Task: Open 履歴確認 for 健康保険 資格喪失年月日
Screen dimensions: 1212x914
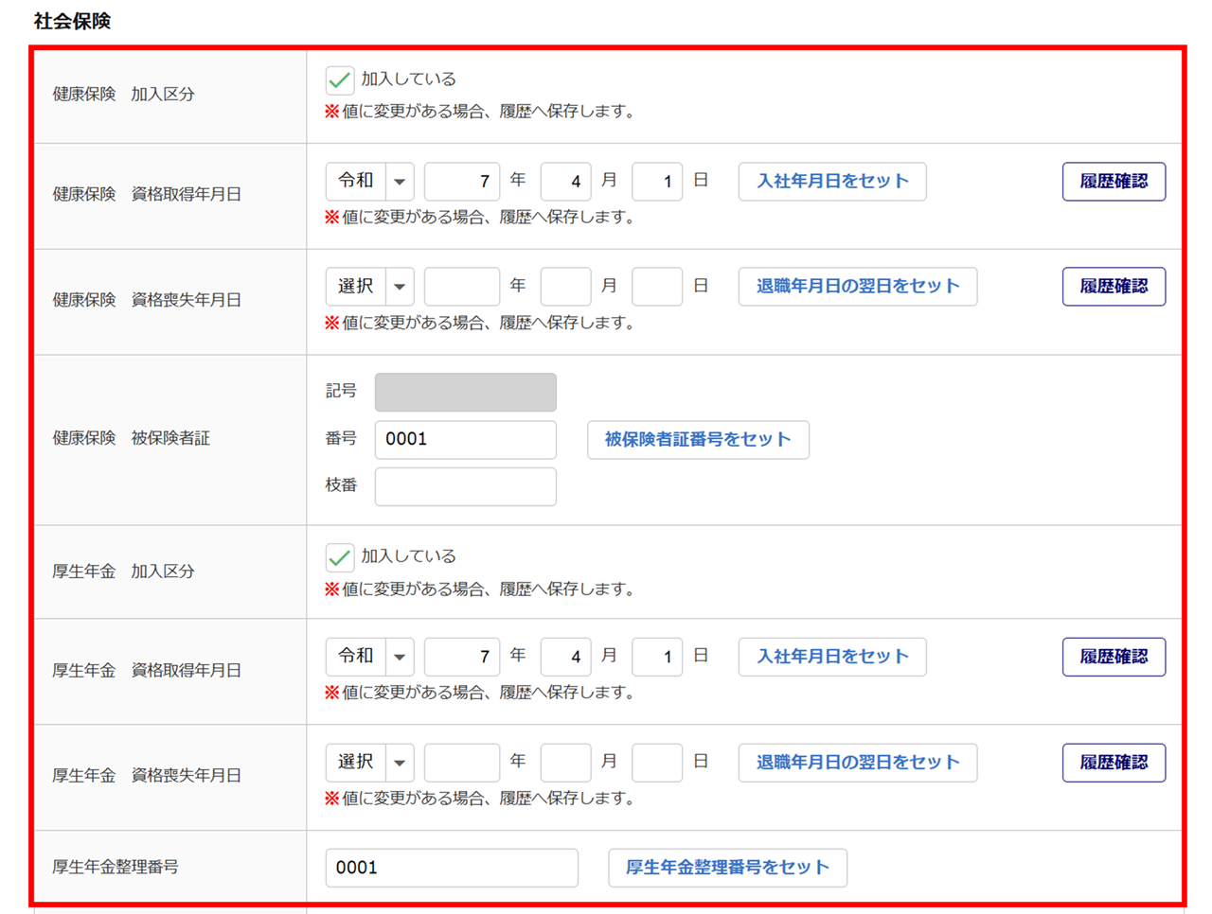Action: coord(1113,287)
